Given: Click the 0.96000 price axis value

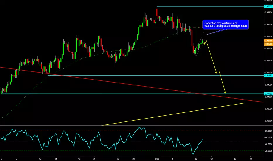Looking at the screenshot, I should [x=269, y=49].
